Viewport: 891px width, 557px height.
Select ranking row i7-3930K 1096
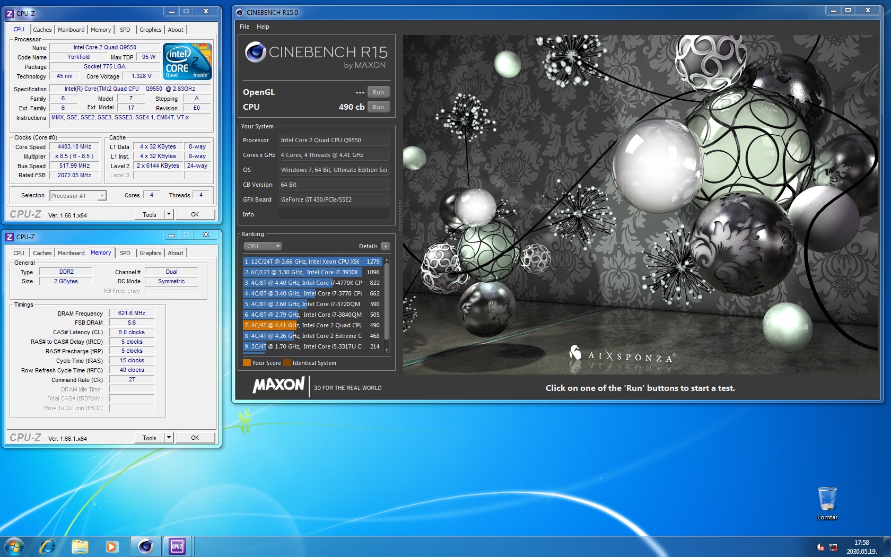312,272
